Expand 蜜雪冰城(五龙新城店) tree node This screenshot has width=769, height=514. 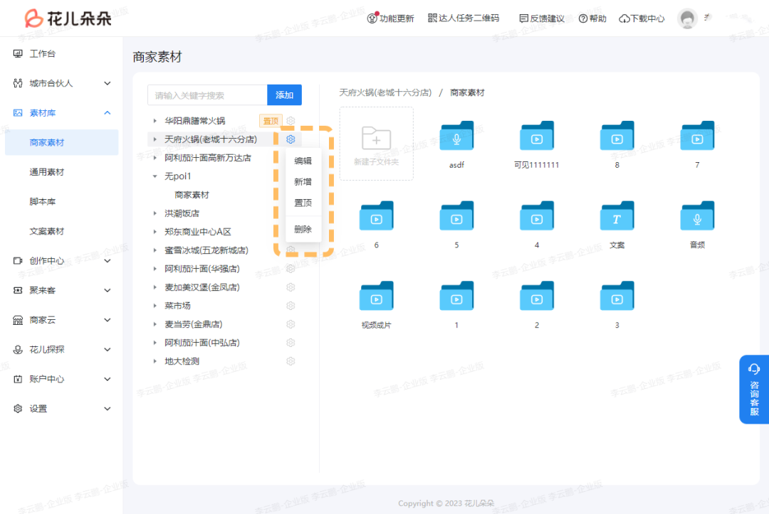155,250
